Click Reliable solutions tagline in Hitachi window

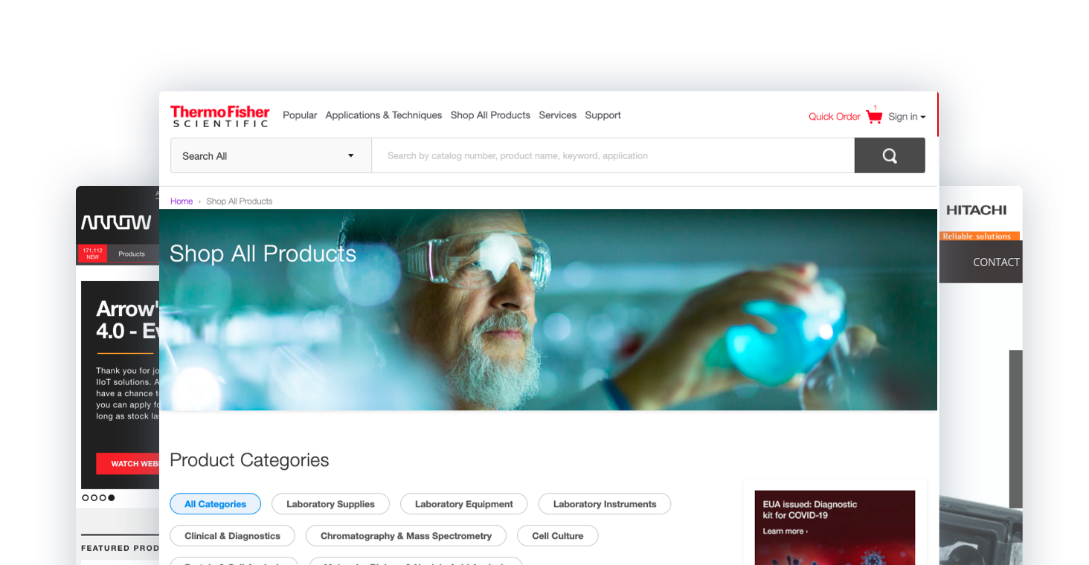tap(977, 236)
